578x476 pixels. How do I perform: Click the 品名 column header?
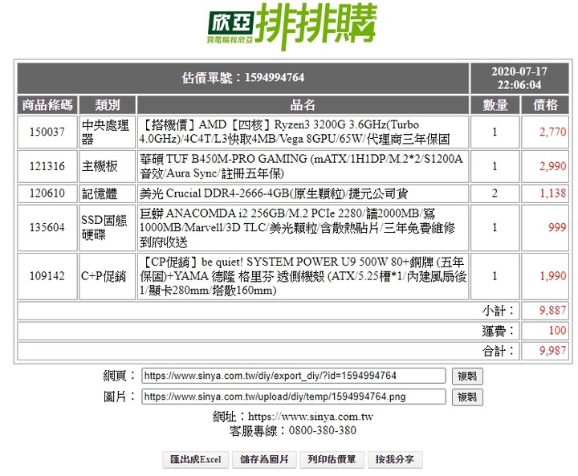coord(303,105)
